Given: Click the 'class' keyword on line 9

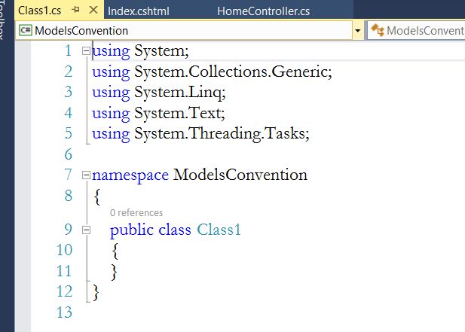Looking at the screenshot, I should point(175,230).
